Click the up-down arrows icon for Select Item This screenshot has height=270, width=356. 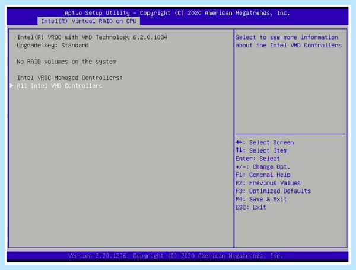239,150
